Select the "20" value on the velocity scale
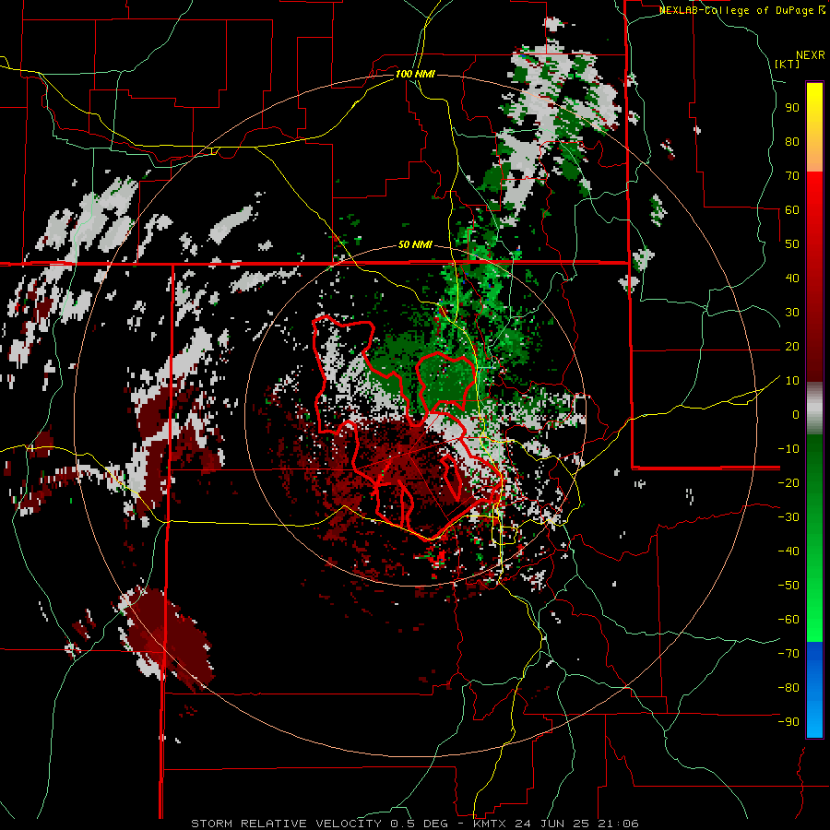Screen dimensions: 830x830 [x=792, y=346]
